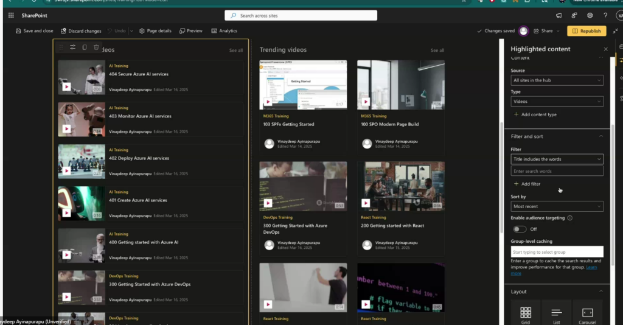Open the Source dropdown All sites in the hub

tap(557, 80)
